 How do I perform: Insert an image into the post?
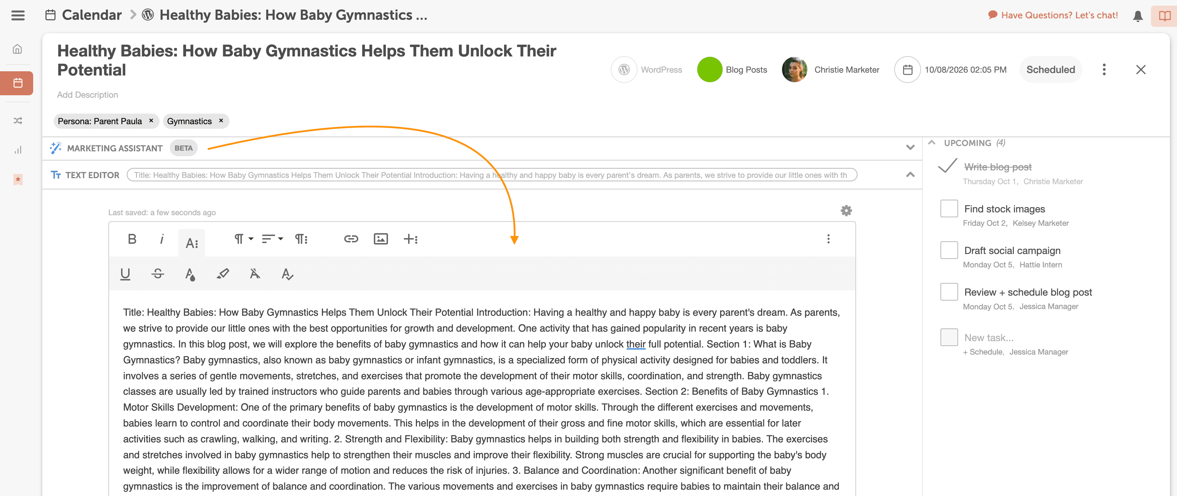pyautogui.click(x=381, y=239)
